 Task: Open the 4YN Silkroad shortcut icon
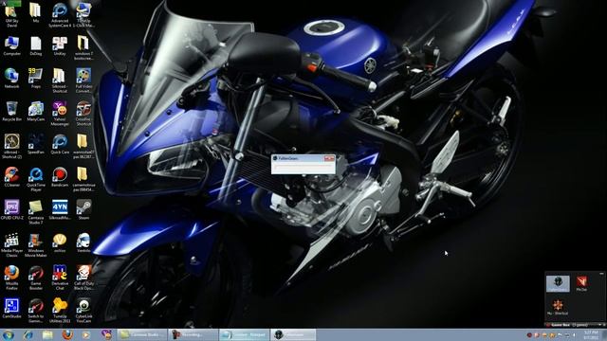coord(60,210)
